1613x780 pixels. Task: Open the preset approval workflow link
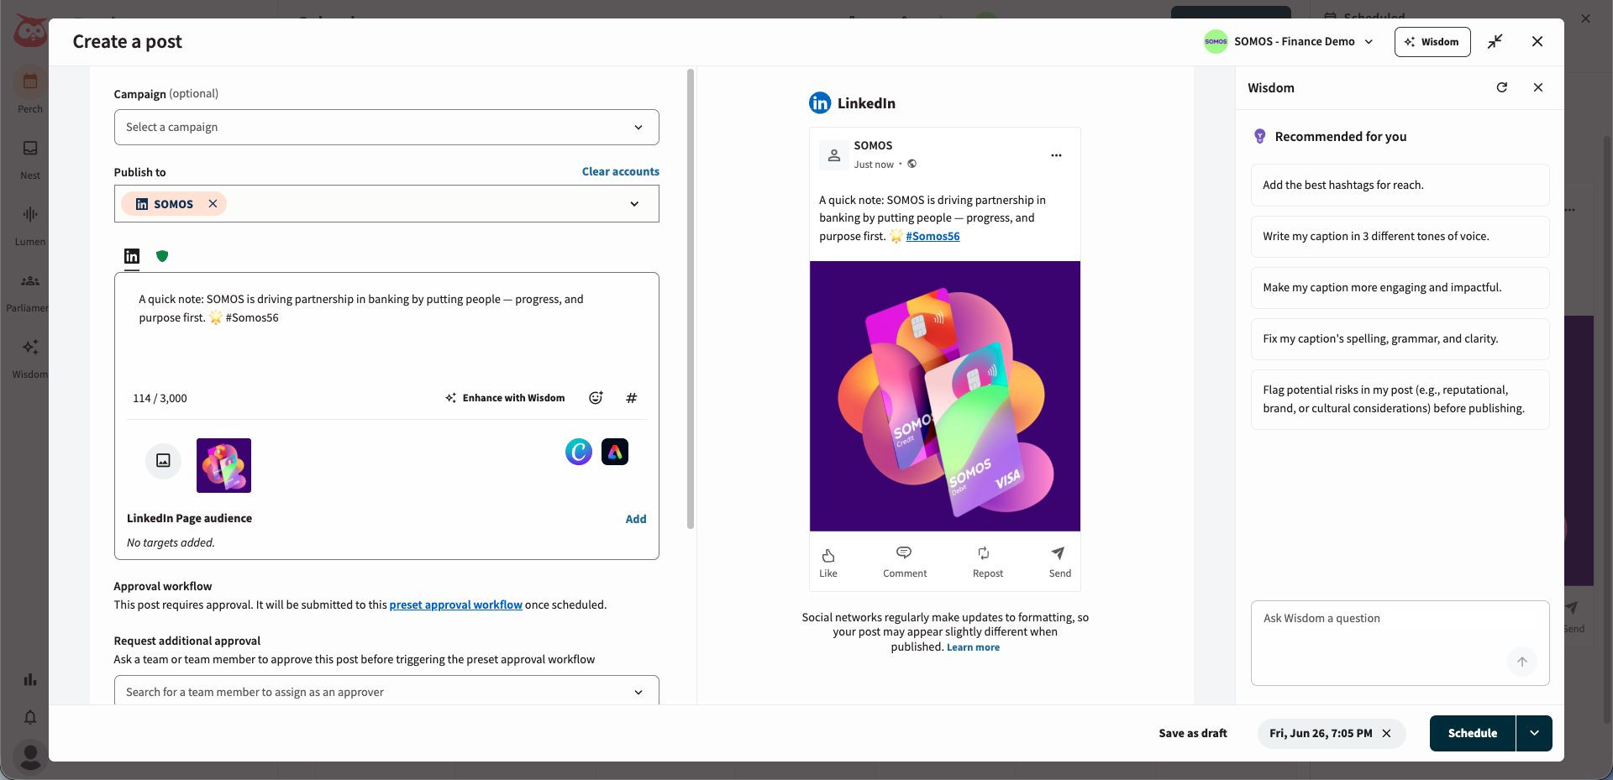point(455,605)
